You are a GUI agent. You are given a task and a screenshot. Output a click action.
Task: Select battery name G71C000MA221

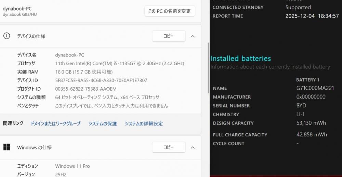(315, 88)
